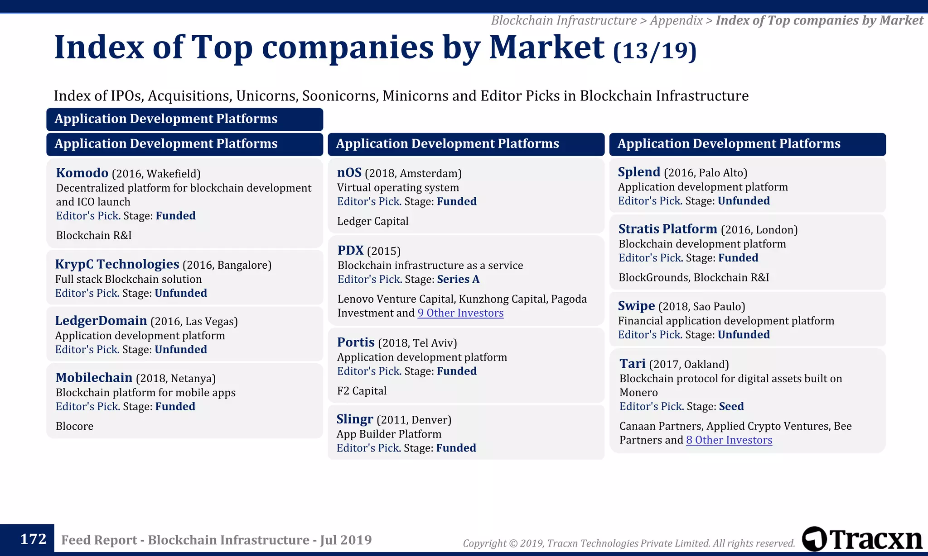Click 'Editor's Pick' under Swipe
The height and width of the screenshot is (556, 928).
point(650,334)
